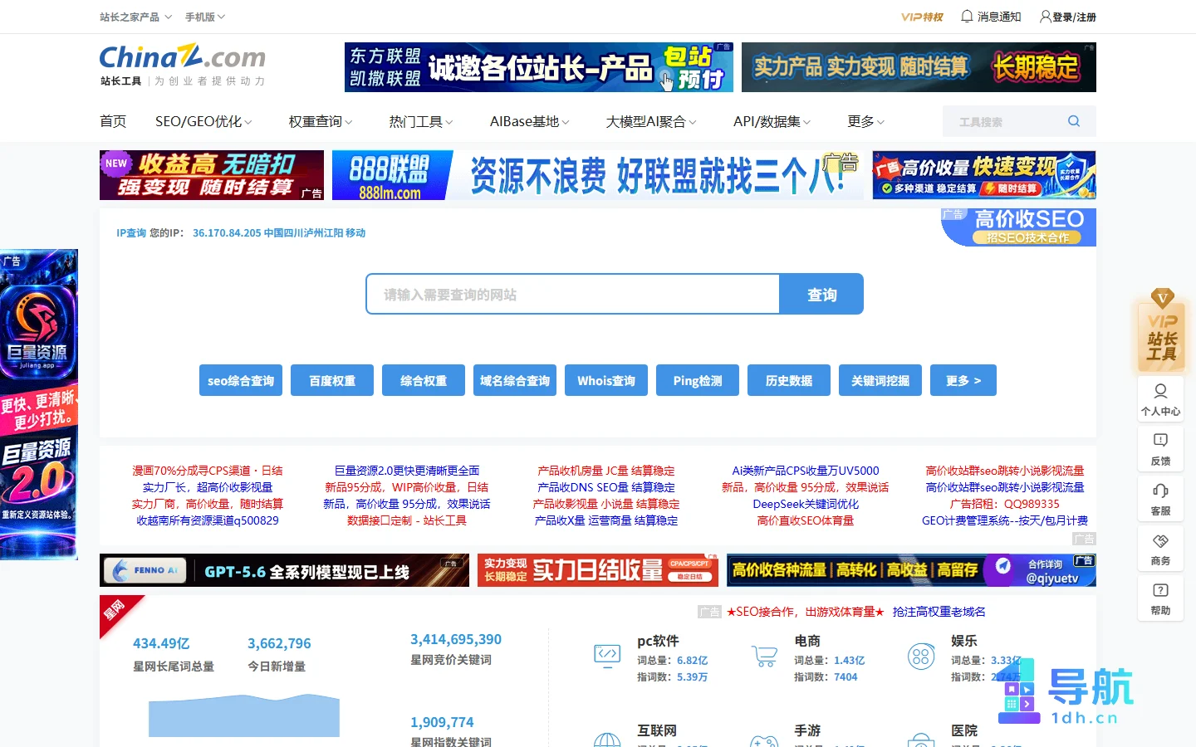Click the login/register user icon
1196x747 pixels.
(1045, 17)
